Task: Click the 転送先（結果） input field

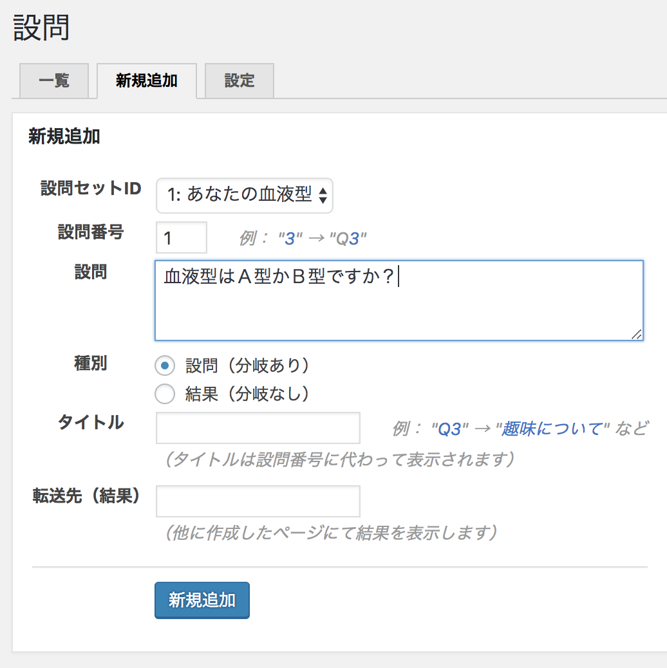Action: click(x=258, y=501)
